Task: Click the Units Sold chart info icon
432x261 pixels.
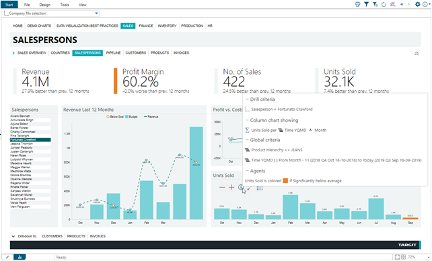Action: (x=241, y=188)
